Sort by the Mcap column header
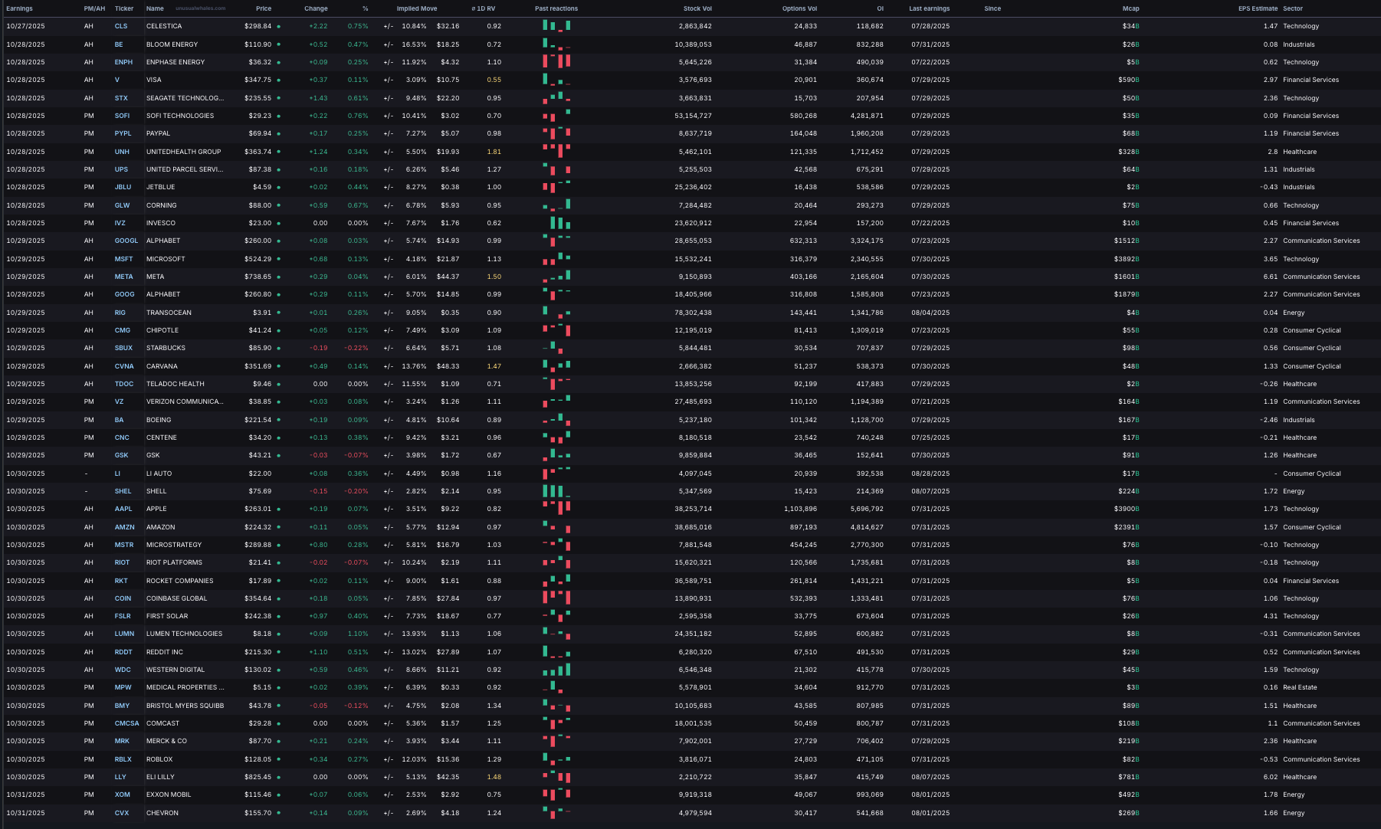Image resolution: width=1381 pixels, height=829 pixels. [1131, 8]
